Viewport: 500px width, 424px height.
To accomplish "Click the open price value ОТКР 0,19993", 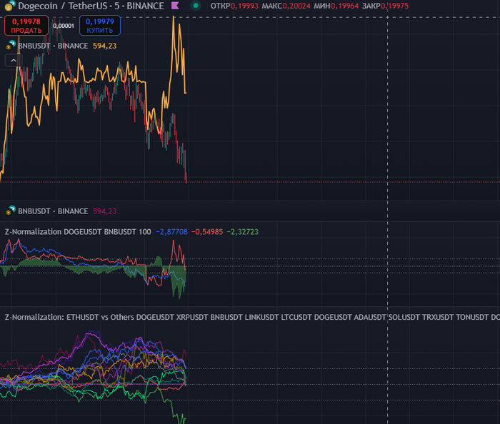I will pos(234,6).
